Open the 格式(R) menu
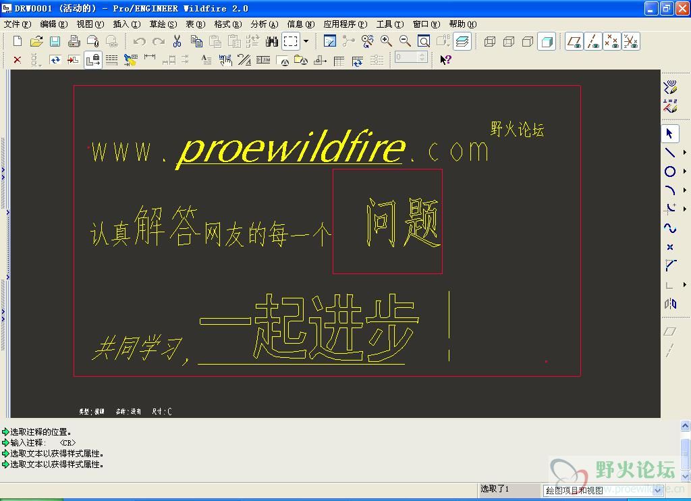 [228, 24]
